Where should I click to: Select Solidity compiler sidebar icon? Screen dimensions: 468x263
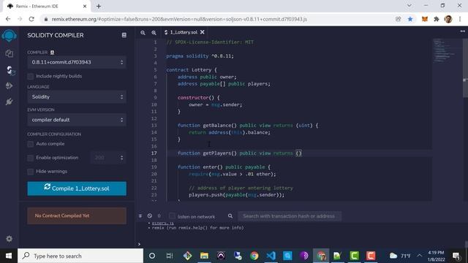click(10, 70)
